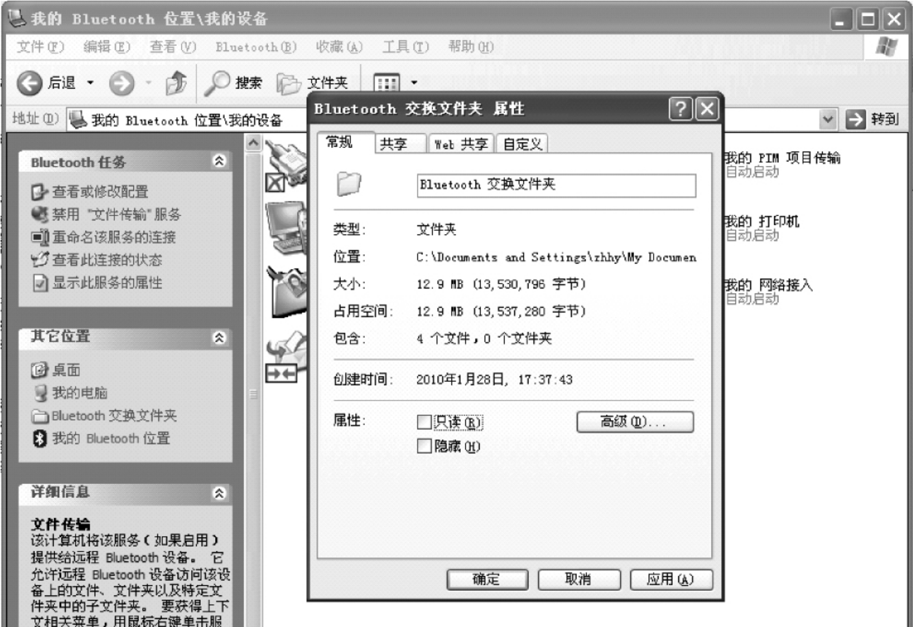This screenshot has height=627, width=913.
Task: Collapse the 详细信息 panel
Action: click(x=219, y=493)
